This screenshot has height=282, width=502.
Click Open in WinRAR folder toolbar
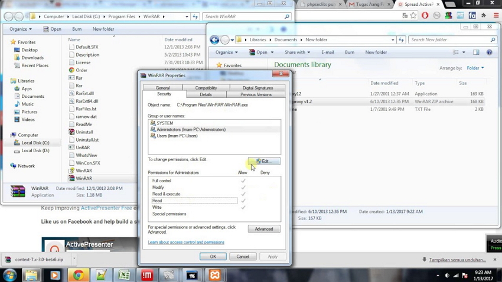(x=52, y=29)
